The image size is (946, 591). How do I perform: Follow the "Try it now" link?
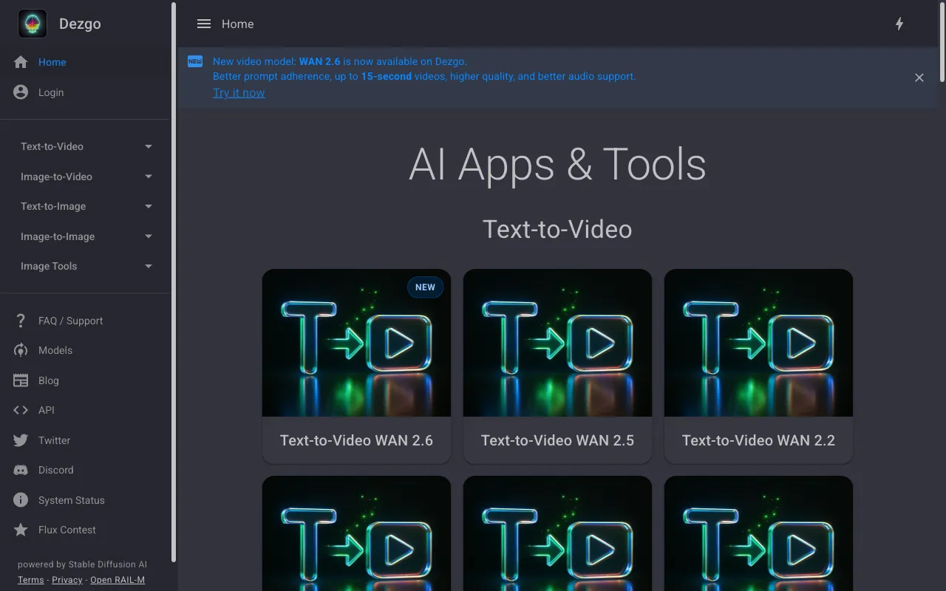point(239,92)
